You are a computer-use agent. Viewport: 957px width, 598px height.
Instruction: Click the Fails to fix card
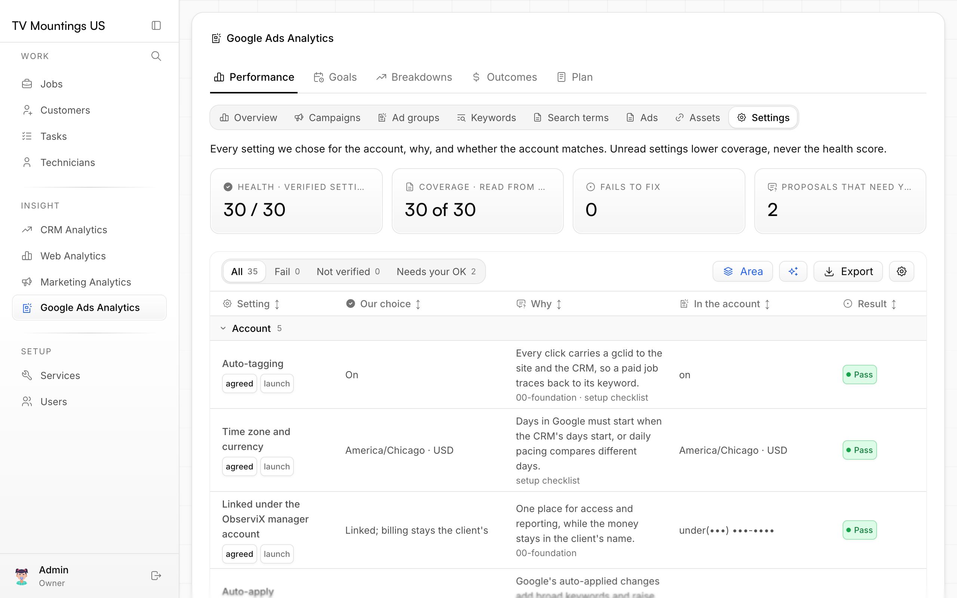659,201
